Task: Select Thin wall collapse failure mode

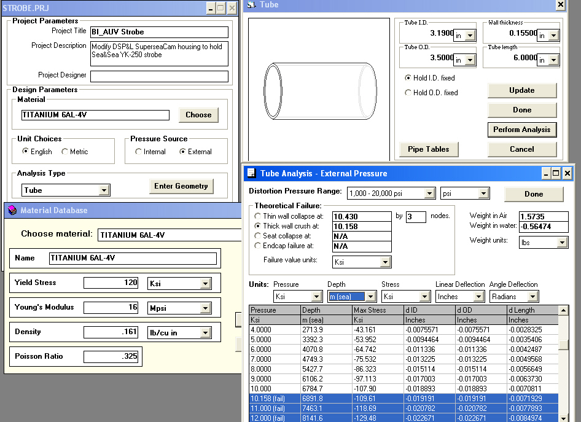Action: click(x=257, y=216)
